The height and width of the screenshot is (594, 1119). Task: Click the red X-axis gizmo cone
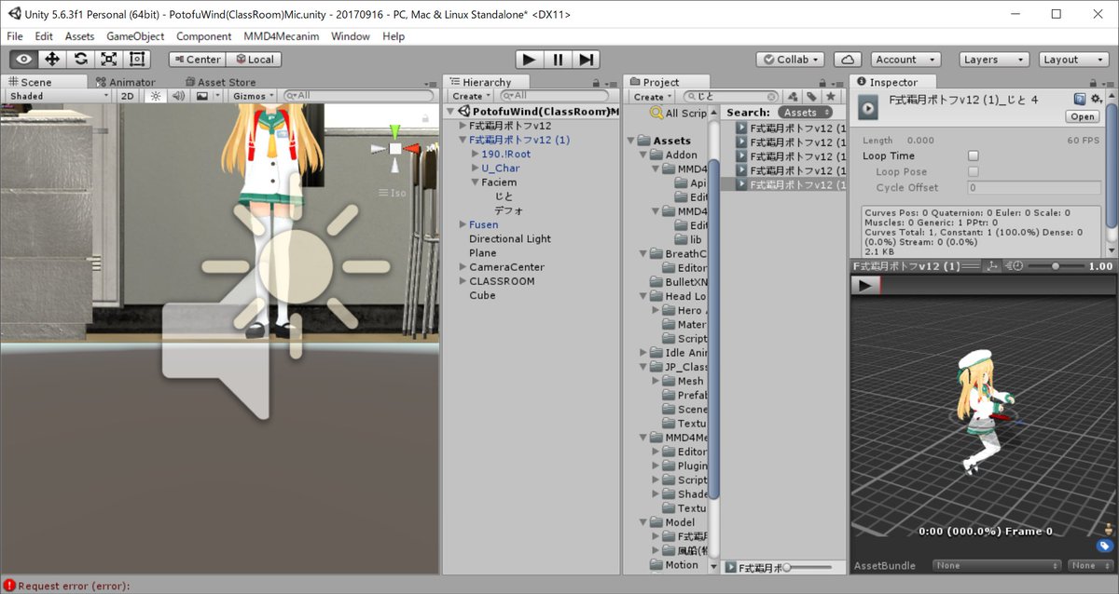coord(411,148)
